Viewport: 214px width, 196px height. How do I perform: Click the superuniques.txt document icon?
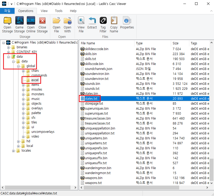82,114
